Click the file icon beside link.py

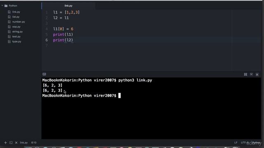coord(9,12)
